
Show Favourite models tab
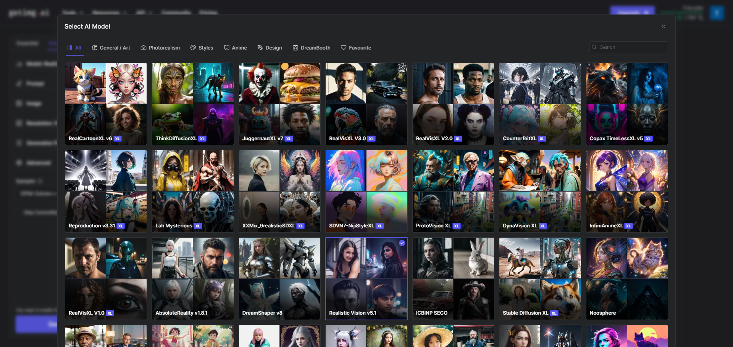coord(356,48)
